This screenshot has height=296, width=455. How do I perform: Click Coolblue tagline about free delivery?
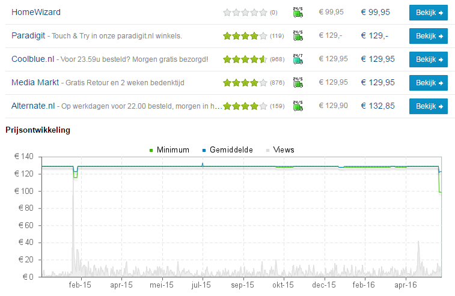pos(135,59)
